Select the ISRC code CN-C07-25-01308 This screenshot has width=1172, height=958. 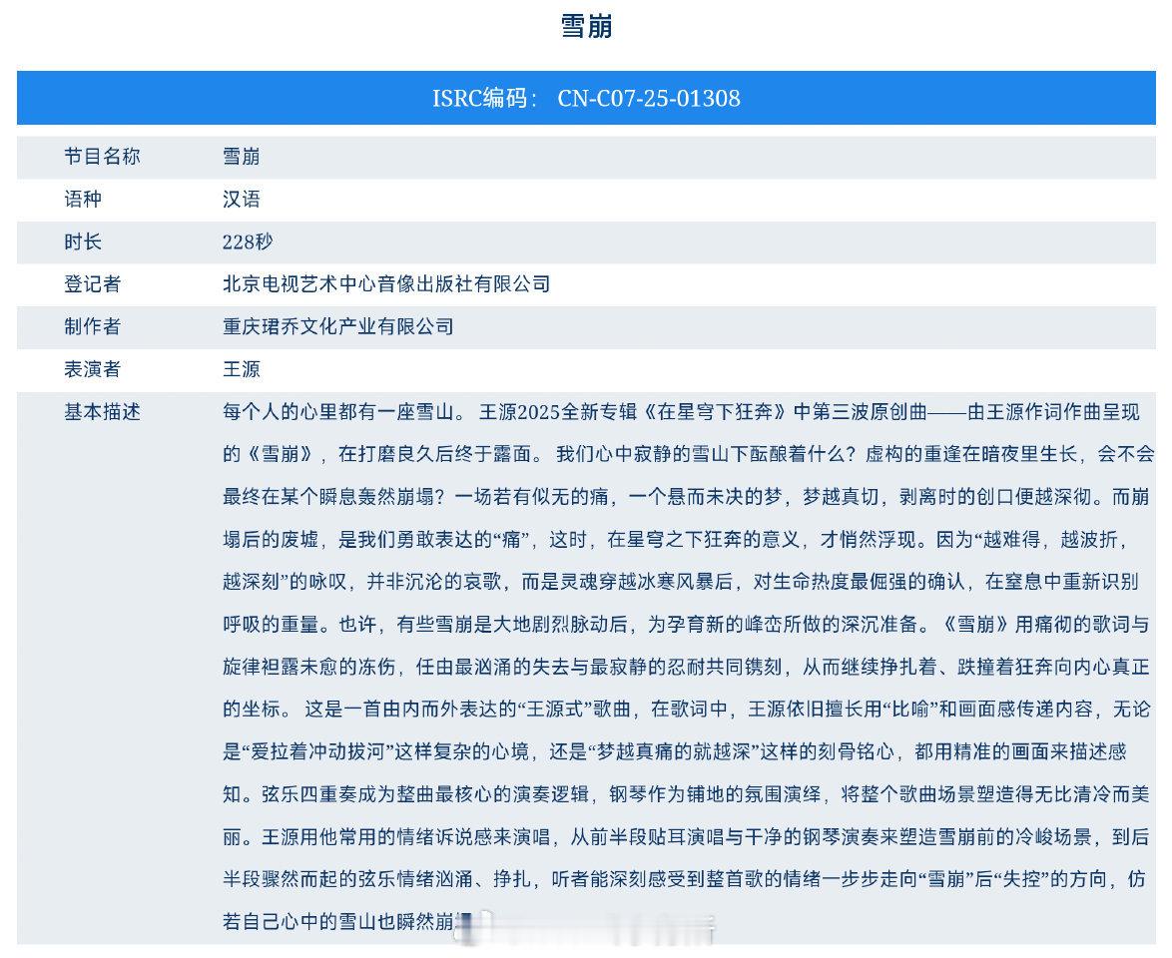coord(649,99)
